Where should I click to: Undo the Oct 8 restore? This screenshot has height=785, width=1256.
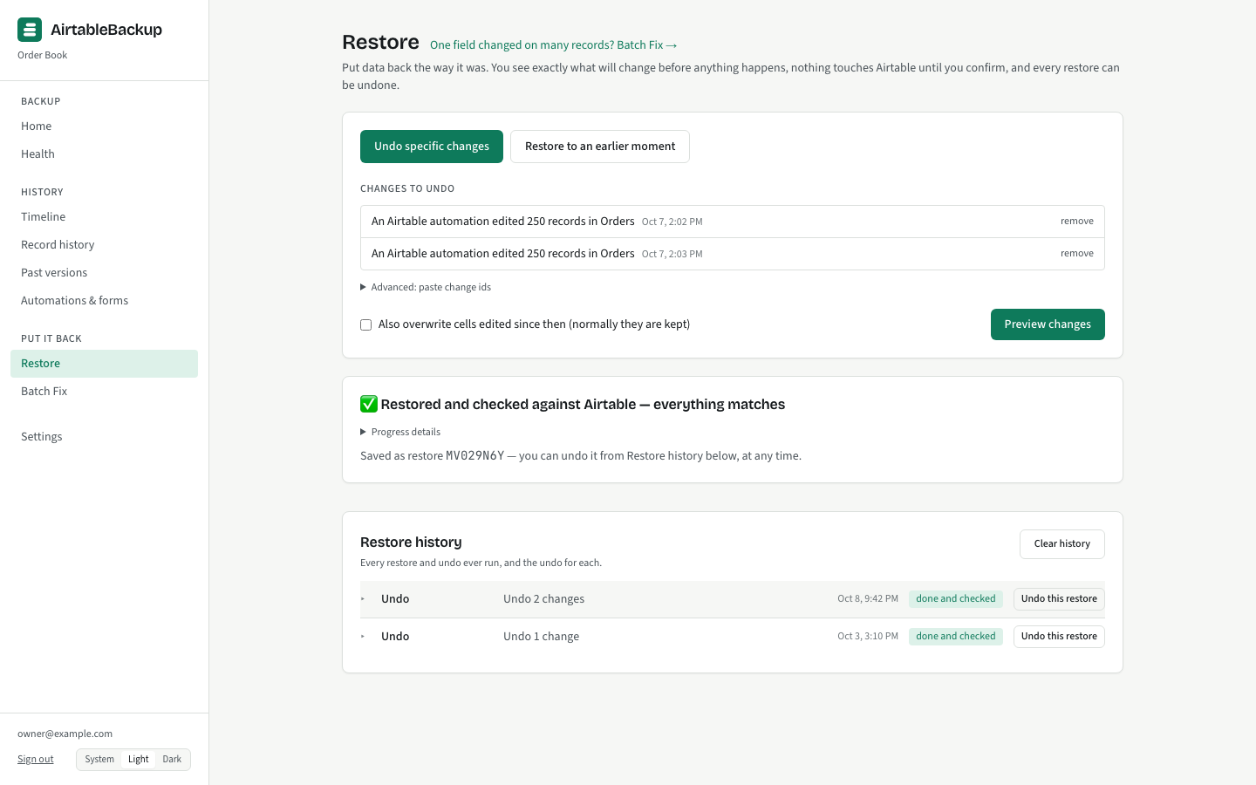[x=1059, y=599]
